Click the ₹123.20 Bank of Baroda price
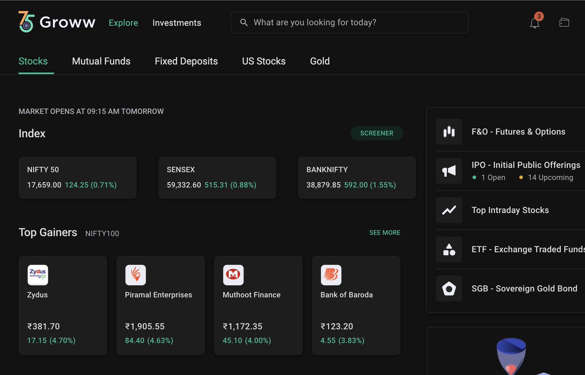The image size is (585, 375). [336, 326]
